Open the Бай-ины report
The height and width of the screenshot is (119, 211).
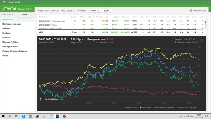[6, 28]
